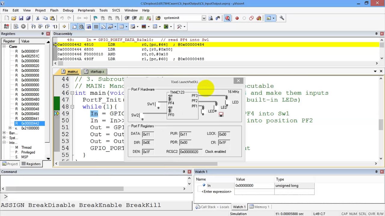Open the Flash menu
This screenshot has width=385, height=216.
pyautogui.click(x=54, y=10)
